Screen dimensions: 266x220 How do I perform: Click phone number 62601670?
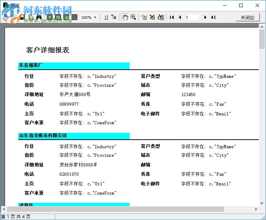(69, 174)
